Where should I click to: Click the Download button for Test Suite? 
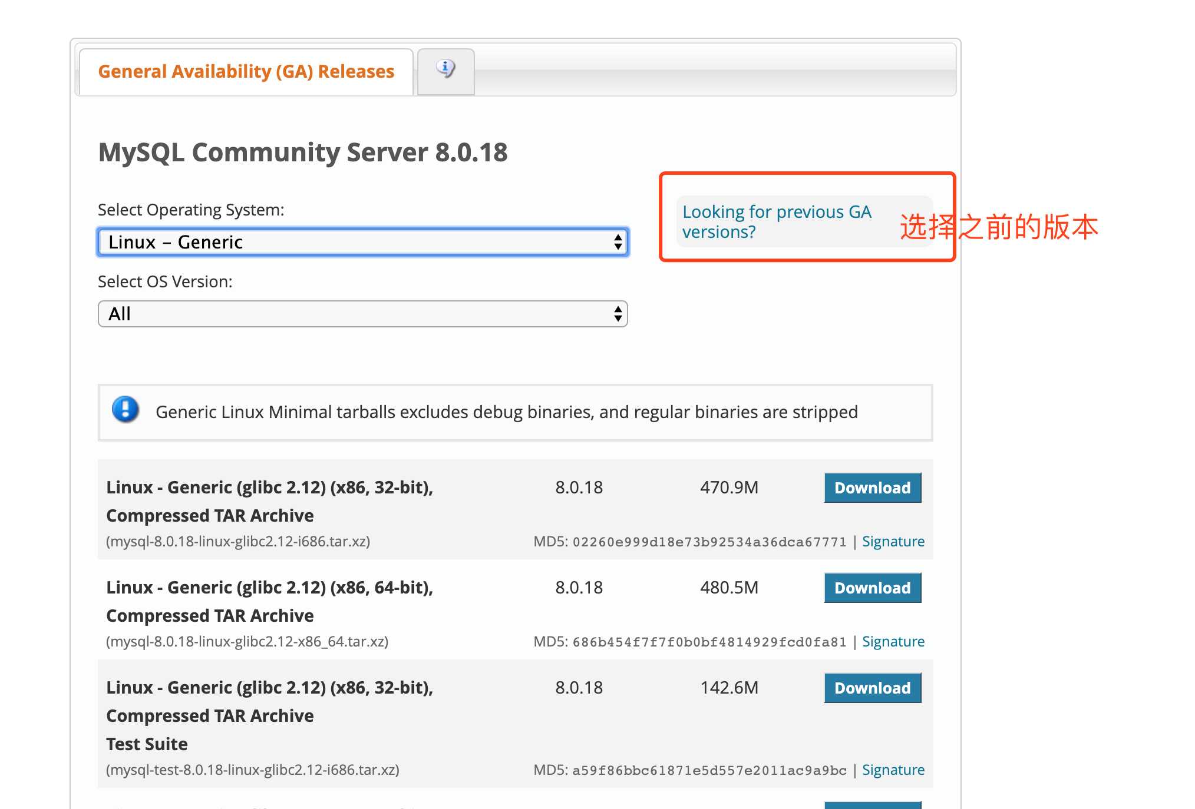coord(872,689)
